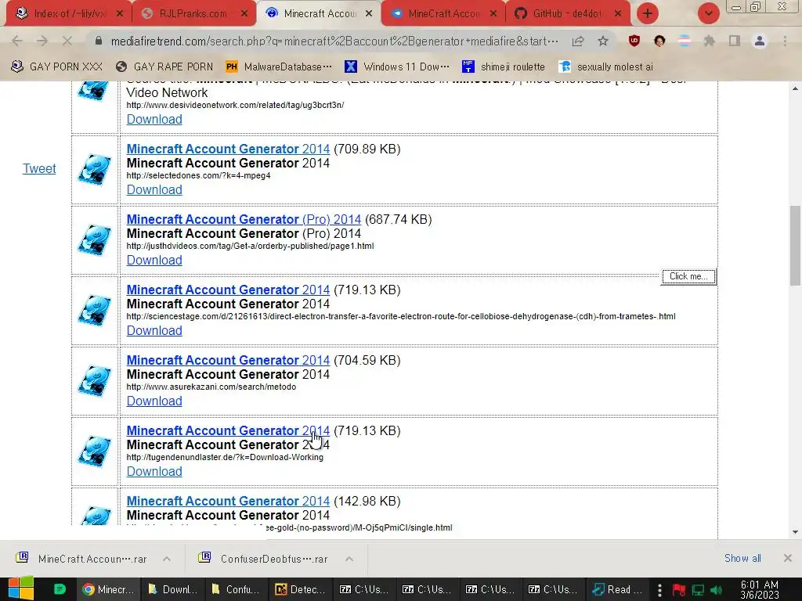Open the MalwareDatabase bookmark
This screenshot has width=802, height=601.
pos(279,67)
